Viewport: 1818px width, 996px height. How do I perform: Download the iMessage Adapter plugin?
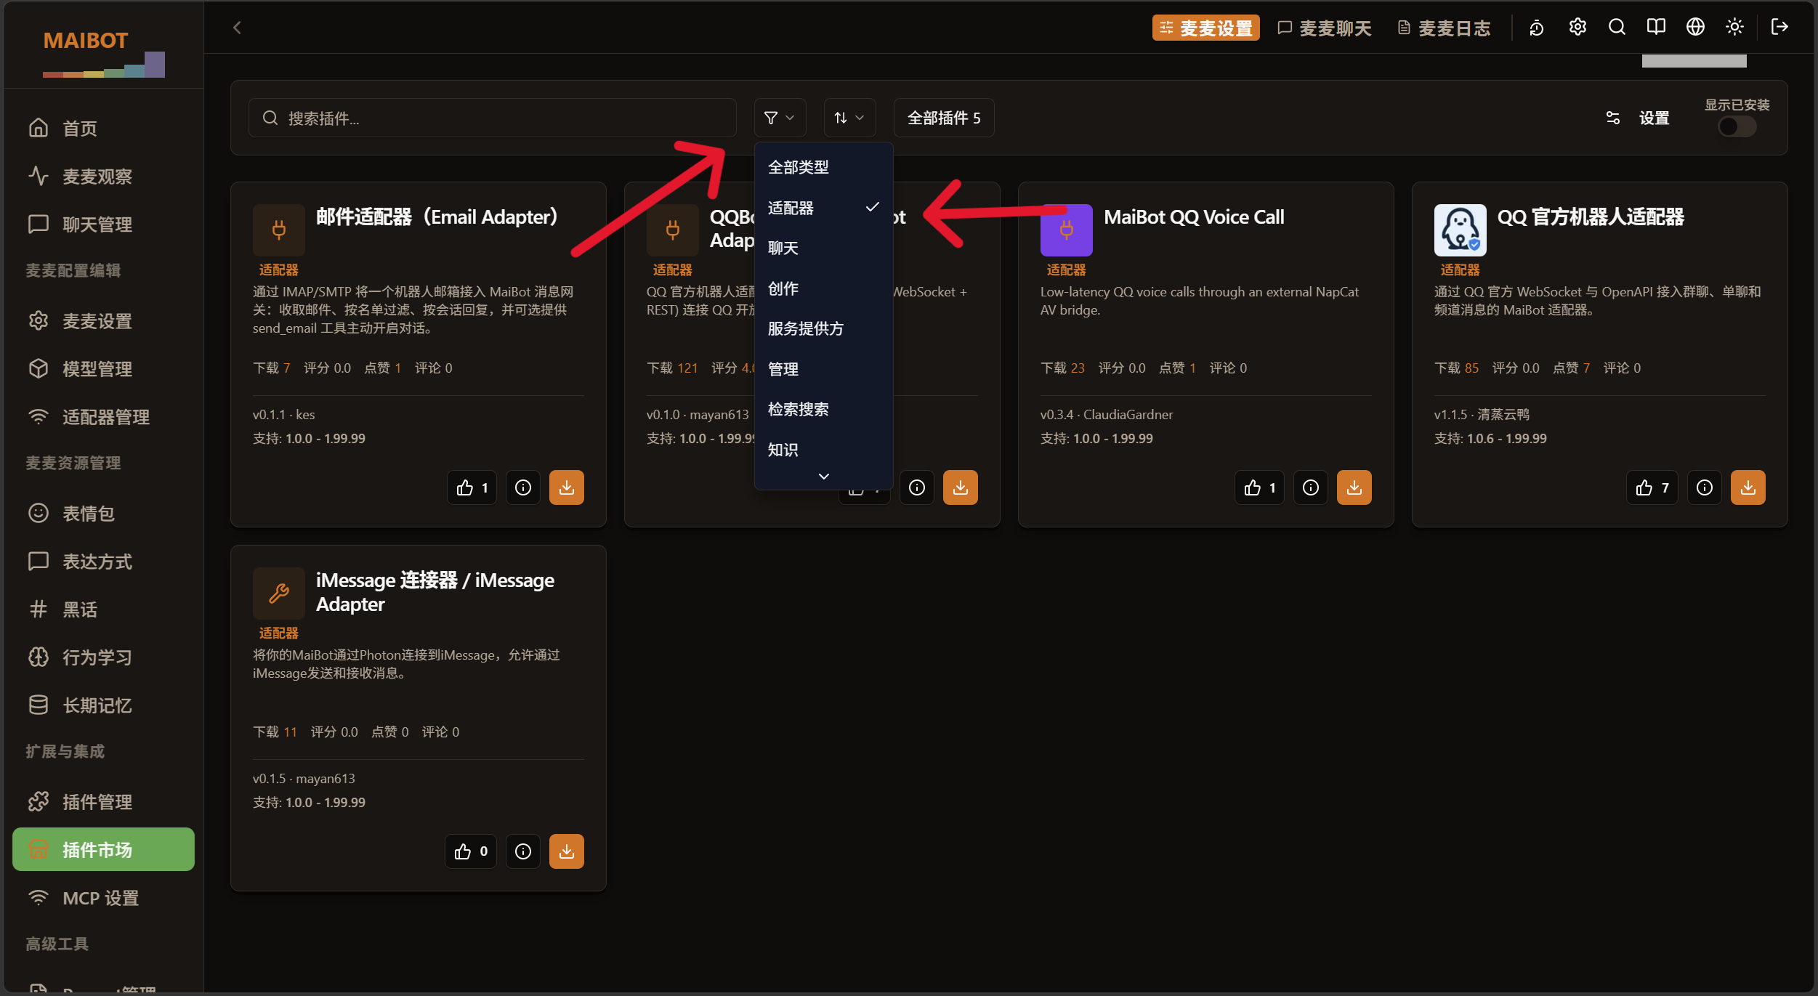click(x=567, y=851)
